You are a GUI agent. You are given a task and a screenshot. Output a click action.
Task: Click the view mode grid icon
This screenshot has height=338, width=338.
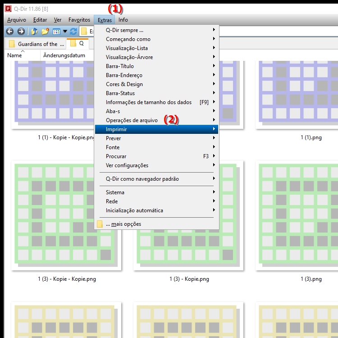pos(56,32)
